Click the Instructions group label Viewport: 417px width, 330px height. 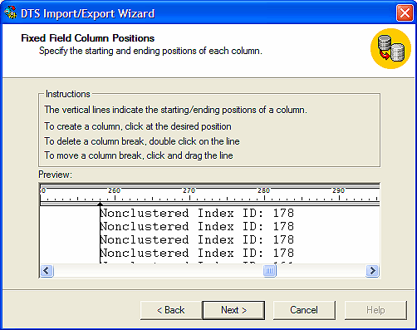[x=68, y=94]
